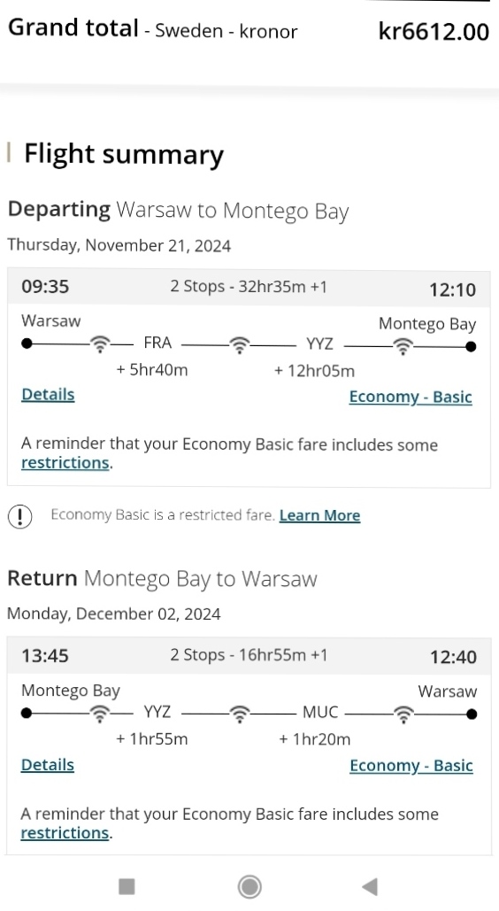Open Details for the return Montego Bay flight
Screen dimensions: 499x911
[48, 765]
